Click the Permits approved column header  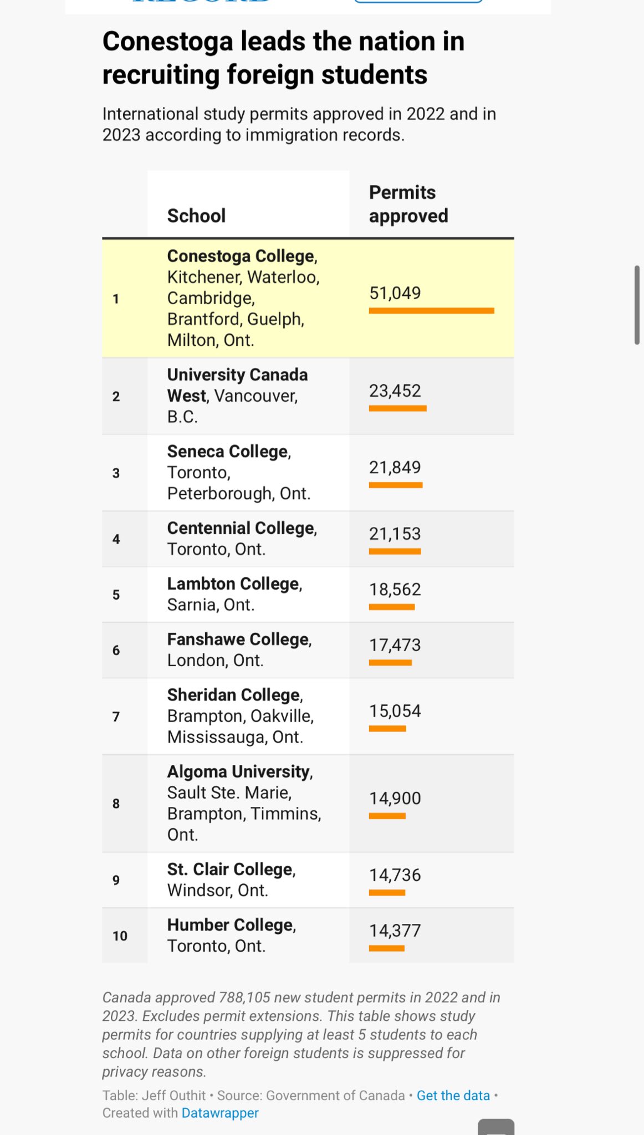coord(408,204)
